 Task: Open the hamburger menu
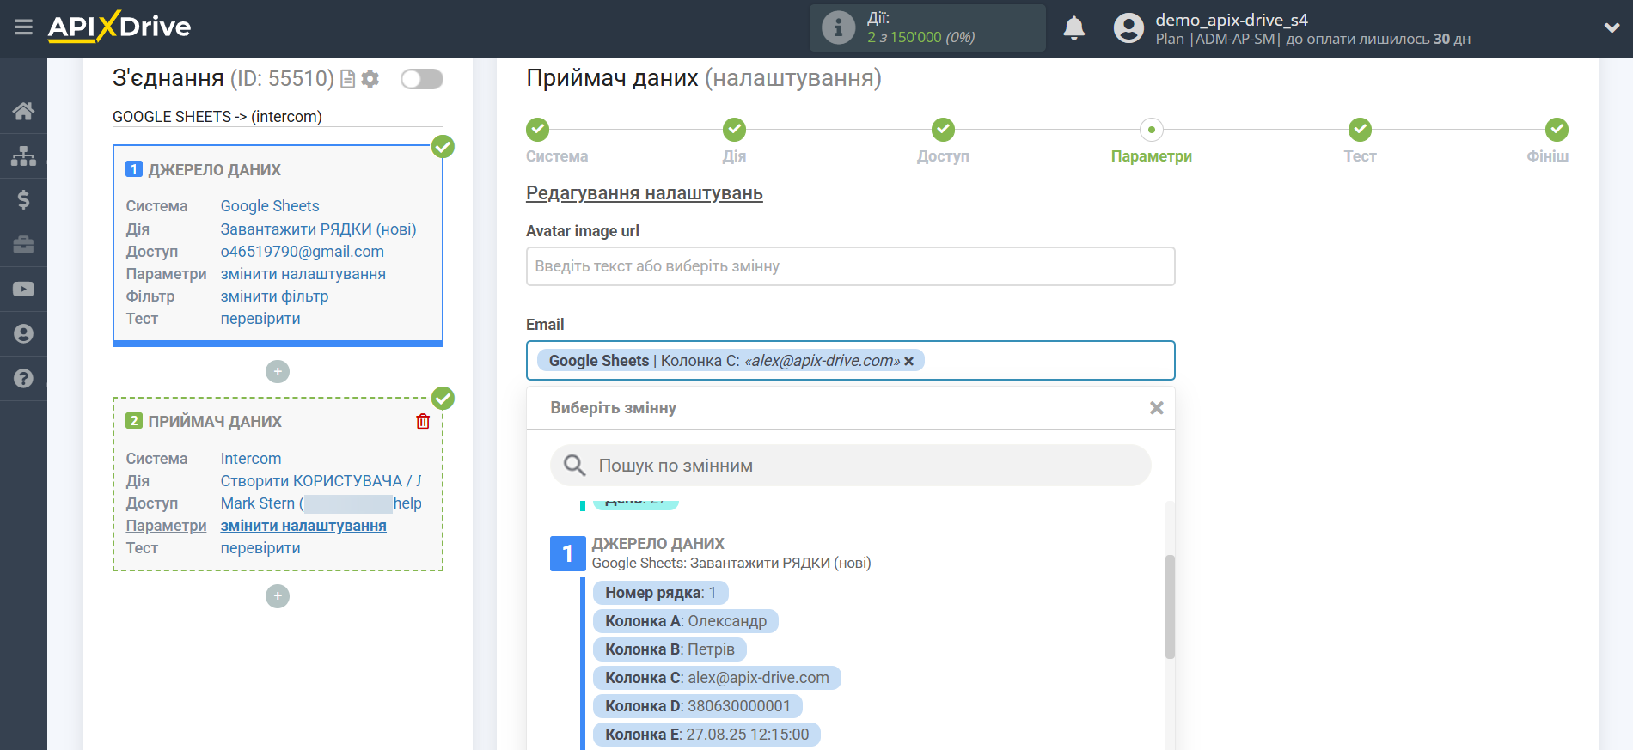tap(23, 27)
